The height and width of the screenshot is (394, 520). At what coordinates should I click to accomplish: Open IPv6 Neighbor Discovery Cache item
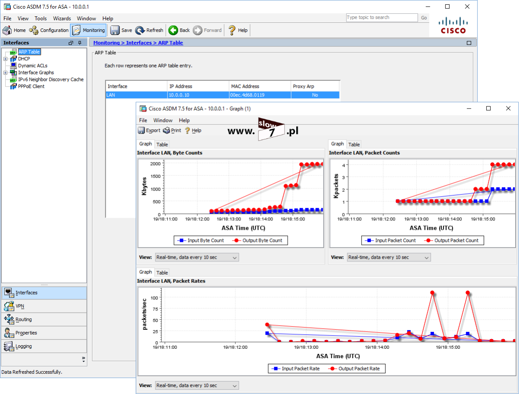51,79
